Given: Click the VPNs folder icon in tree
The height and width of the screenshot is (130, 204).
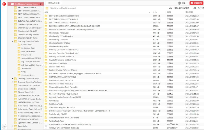Looking at the screenshot, I should click(x=19, y=72).
